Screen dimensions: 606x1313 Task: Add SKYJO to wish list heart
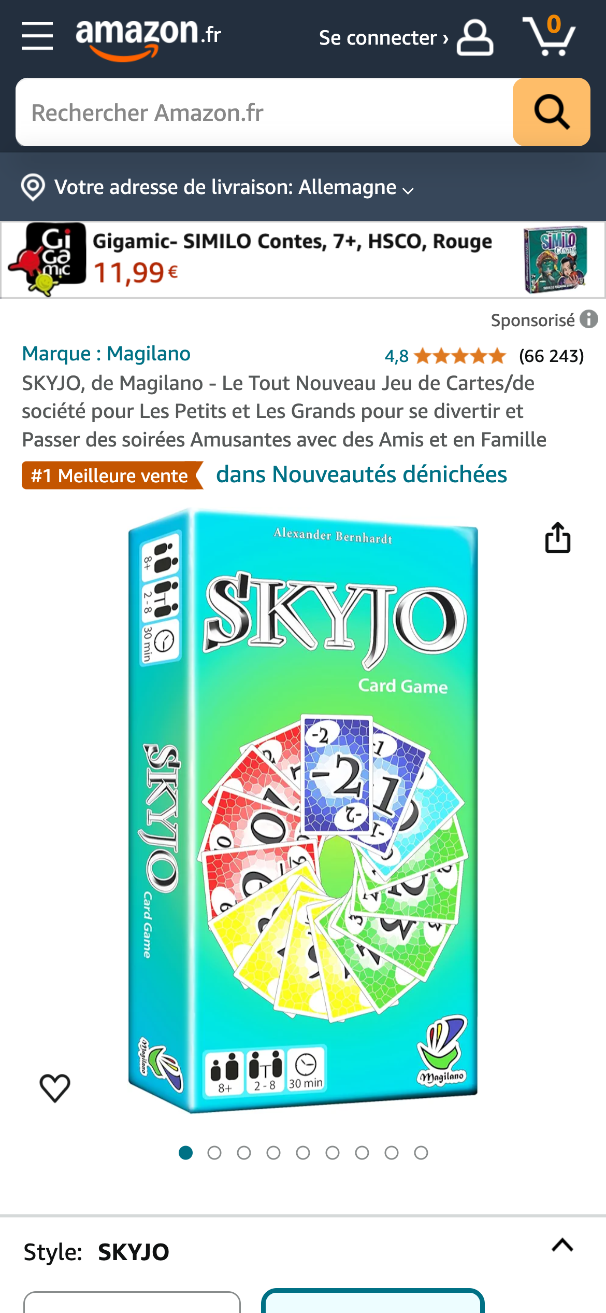[55, 1087]
